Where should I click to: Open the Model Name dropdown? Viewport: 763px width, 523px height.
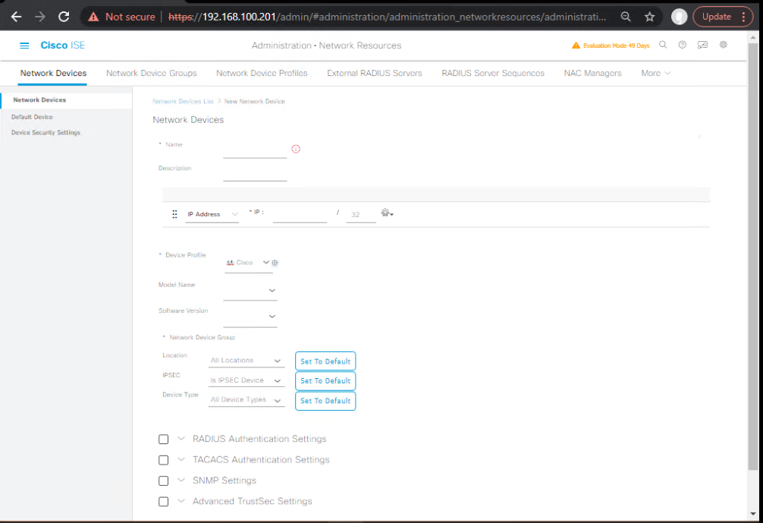(250, 291)
